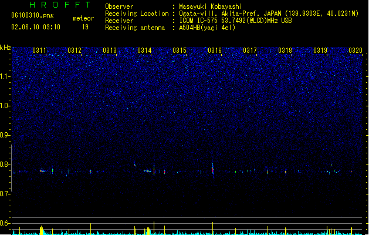Click the ICOM IC-575 receiver text

pyautogui.click(x=235, y=21)
